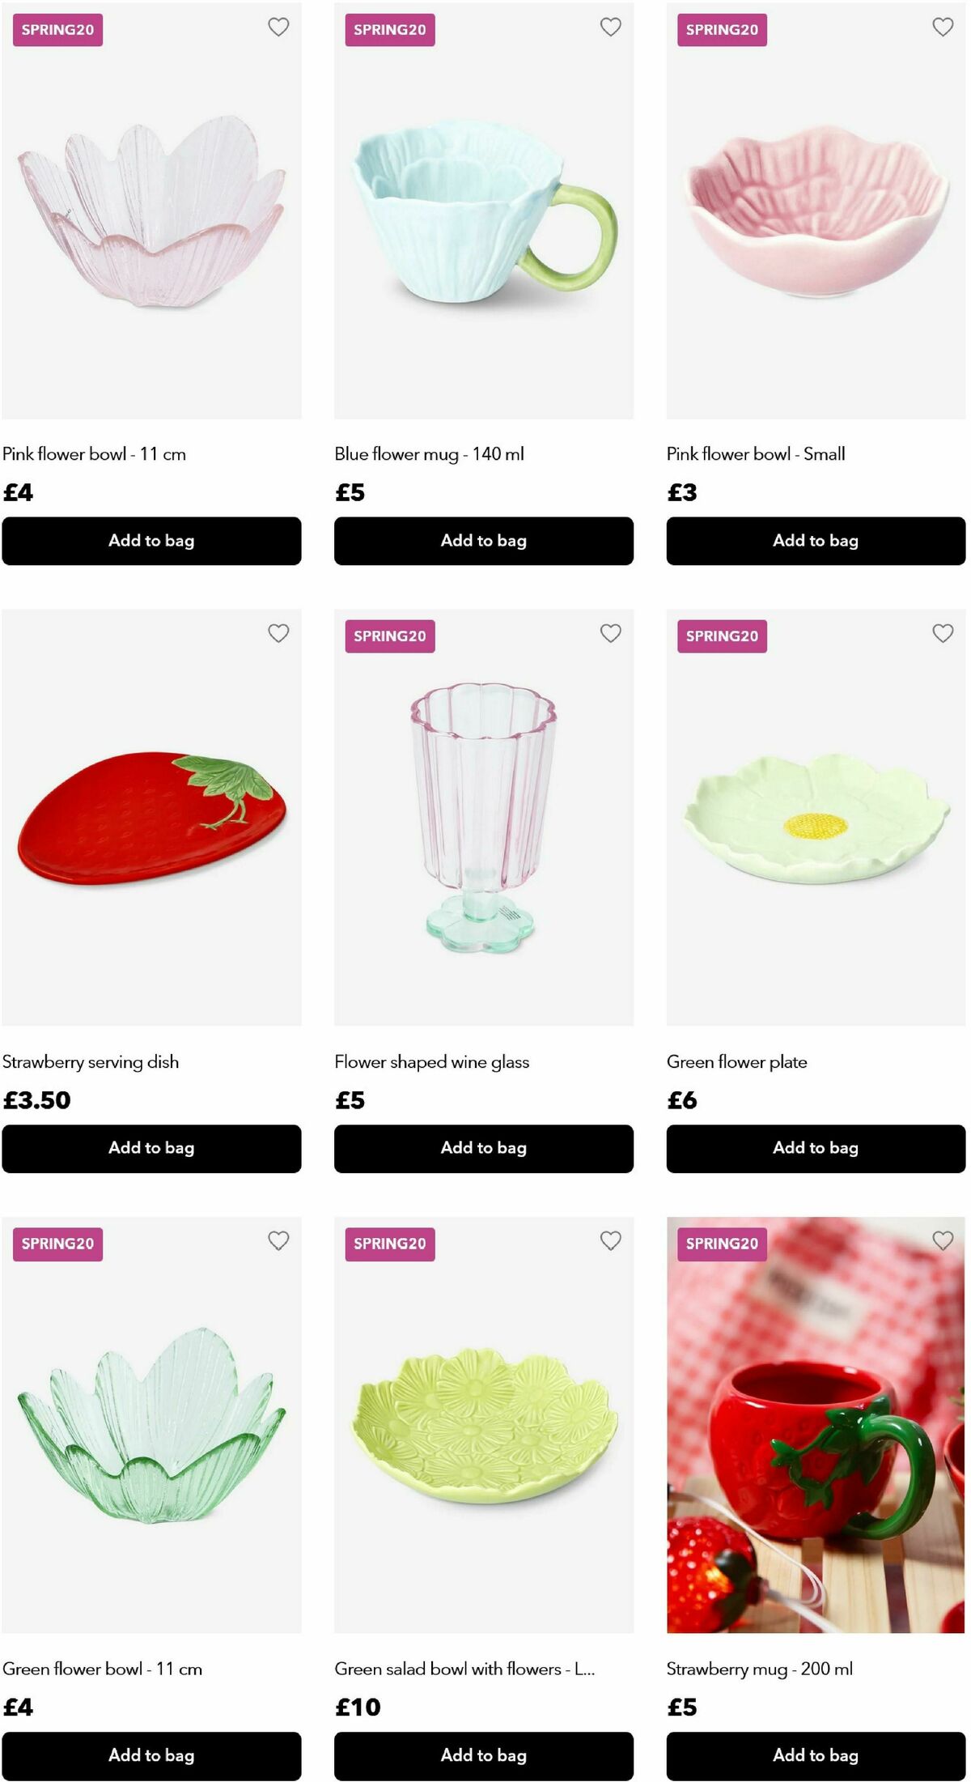Viewport: 971px width, 1782px height.
Task: Save Green flower plate to favorites
Action: pos(943,633)
